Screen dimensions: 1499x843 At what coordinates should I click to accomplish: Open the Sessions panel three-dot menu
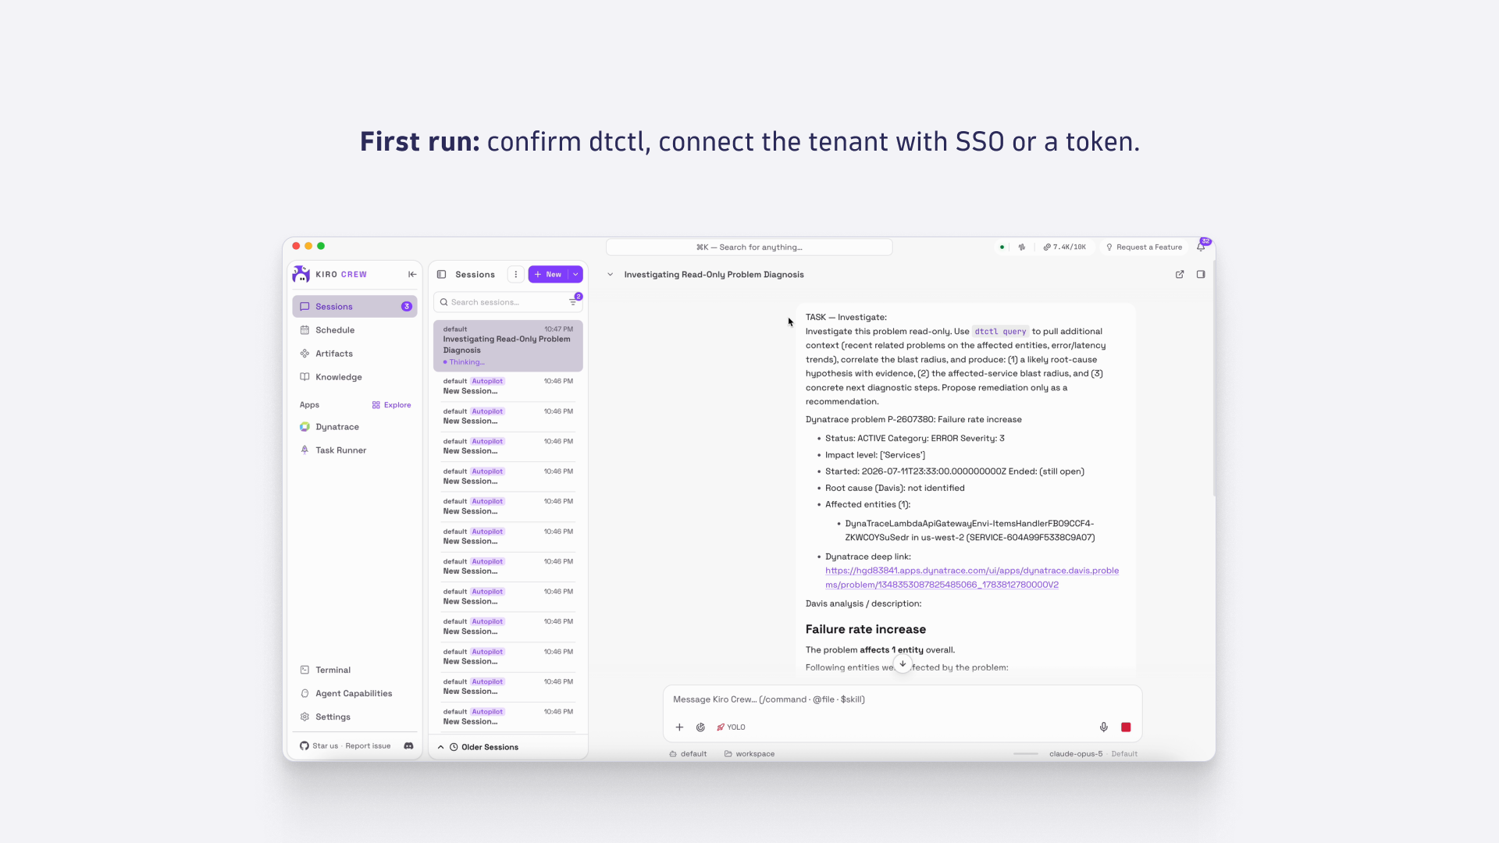coord(515,274)
